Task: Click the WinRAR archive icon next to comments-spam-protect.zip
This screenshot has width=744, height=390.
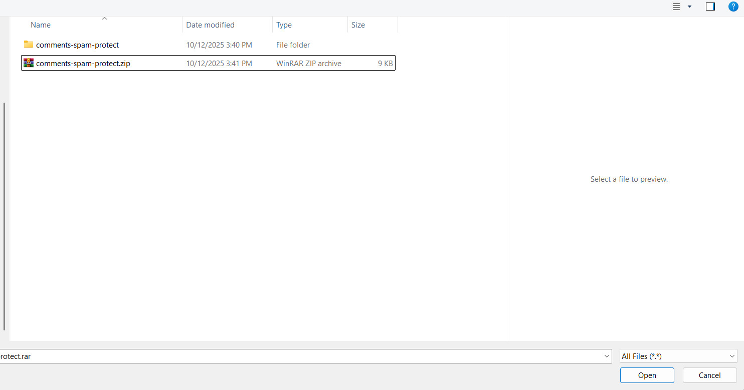Action: [x=29, y=63]
